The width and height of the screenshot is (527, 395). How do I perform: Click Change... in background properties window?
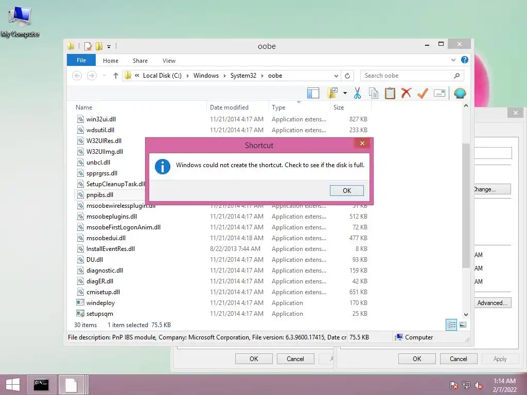click(493, 189)
